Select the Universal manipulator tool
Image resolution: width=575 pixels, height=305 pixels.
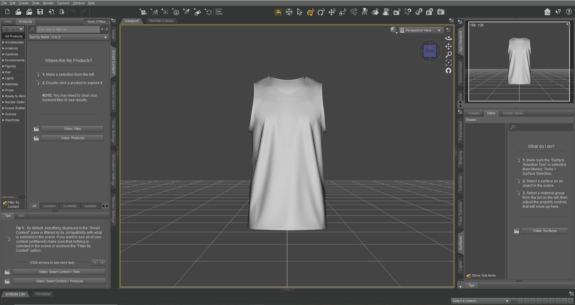[x=311, y=12]
